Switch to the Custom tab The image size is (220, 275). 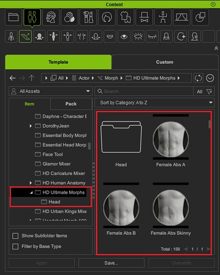coord(165,62)
